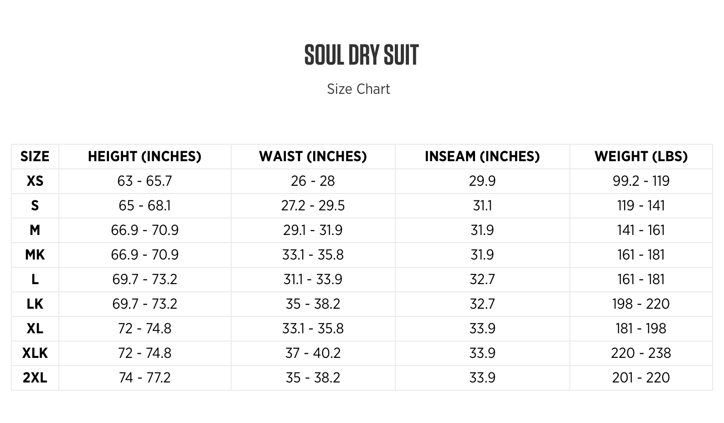Select the HEIGHT (INCHES) column header
The height and width of the screenshot is (423, 724).
[x=145, y=157]
